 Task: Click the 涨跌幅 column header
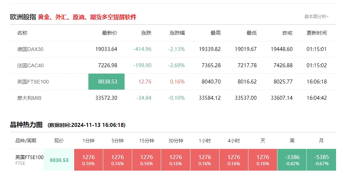click(x=177, y=33)
